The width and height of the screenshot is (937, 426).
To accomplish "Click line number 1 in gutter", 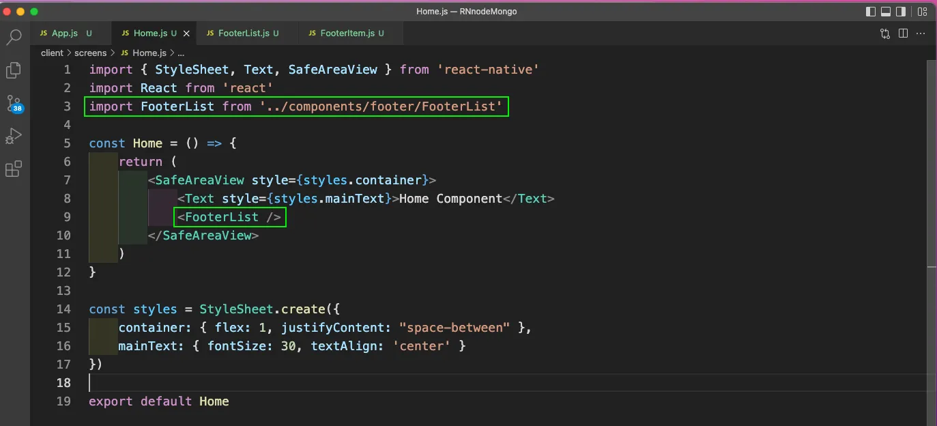I will point(67,70).
